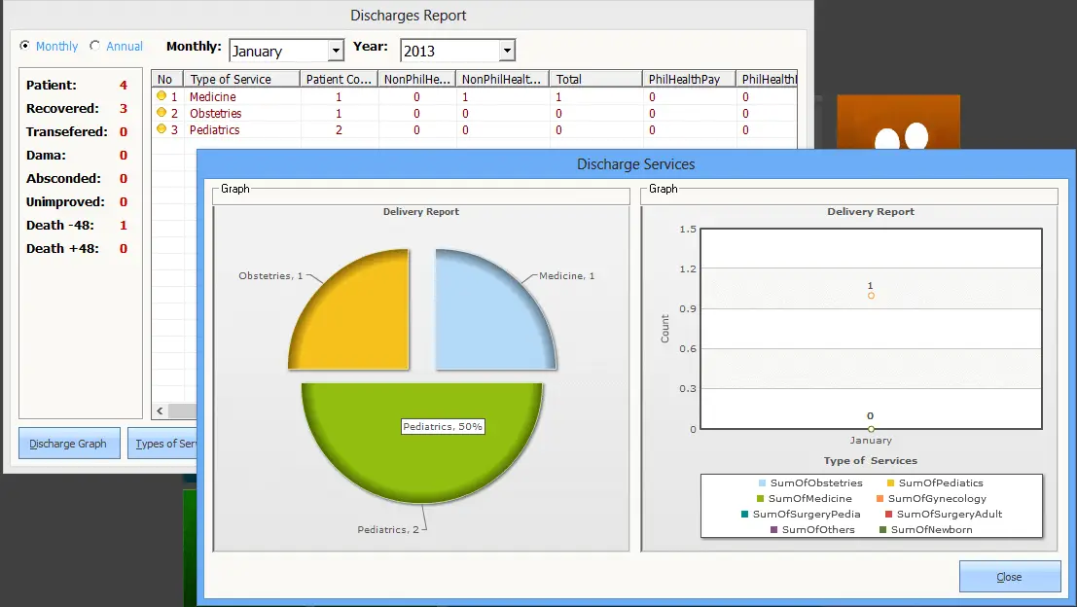Click the Total column header
This screenshot has height=607, width=1077.
coord(593,79)
